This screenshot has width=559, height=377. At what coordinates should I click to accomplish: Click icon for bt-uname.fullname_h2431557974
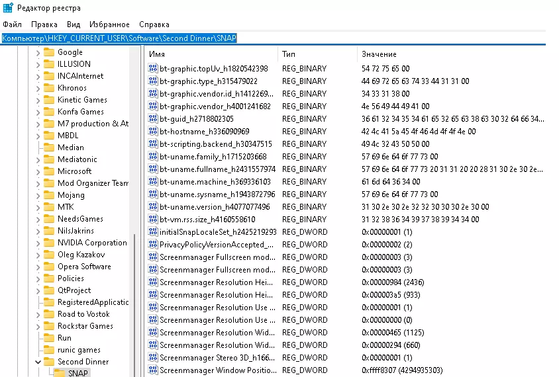(x=153, y=169)
